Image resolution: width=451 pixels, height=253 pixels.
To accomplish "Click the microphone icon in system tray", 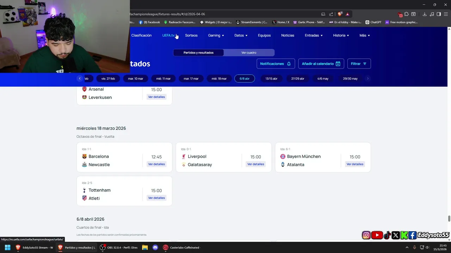I will (414, 247).
